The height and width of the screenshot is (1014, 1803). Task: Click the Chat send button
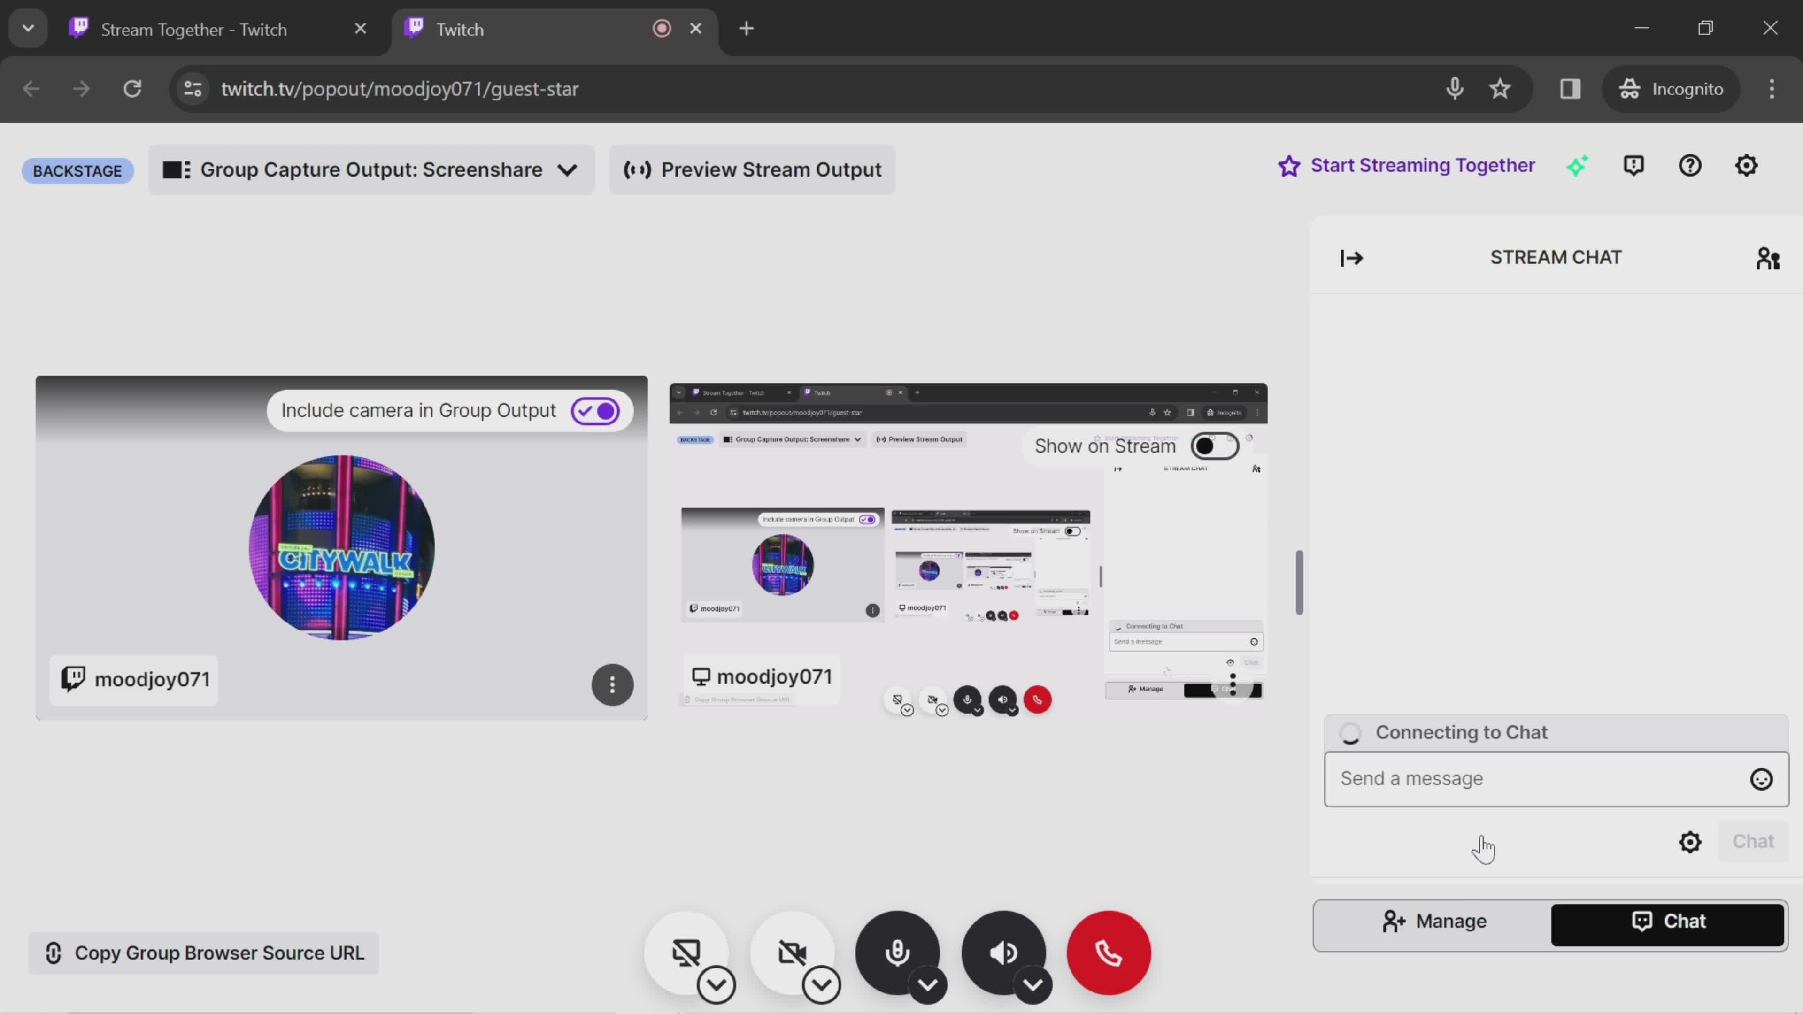(1753, 841)
